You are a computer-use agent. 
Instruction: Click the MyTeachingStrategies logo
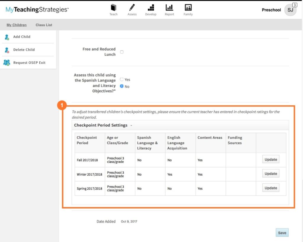pyautogui.click(x=37, y=10)
